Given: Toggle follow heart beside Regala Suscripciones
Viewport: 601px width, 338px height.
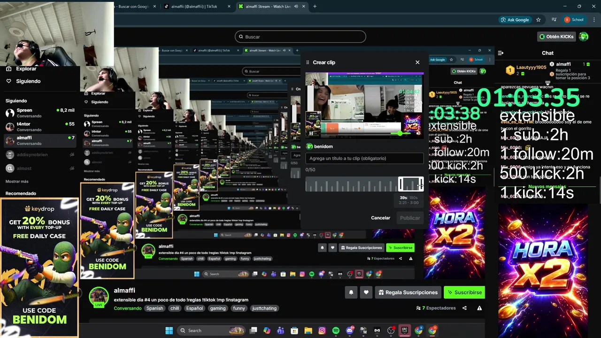Looking at the screenshot, I should [x=366, y=292].
